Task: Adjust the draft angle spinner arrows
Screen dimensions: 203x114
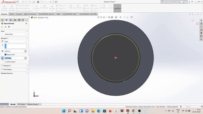Action: point(25,58)
